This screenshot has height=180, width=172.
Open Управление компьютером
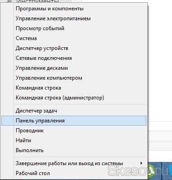point(74,78)
